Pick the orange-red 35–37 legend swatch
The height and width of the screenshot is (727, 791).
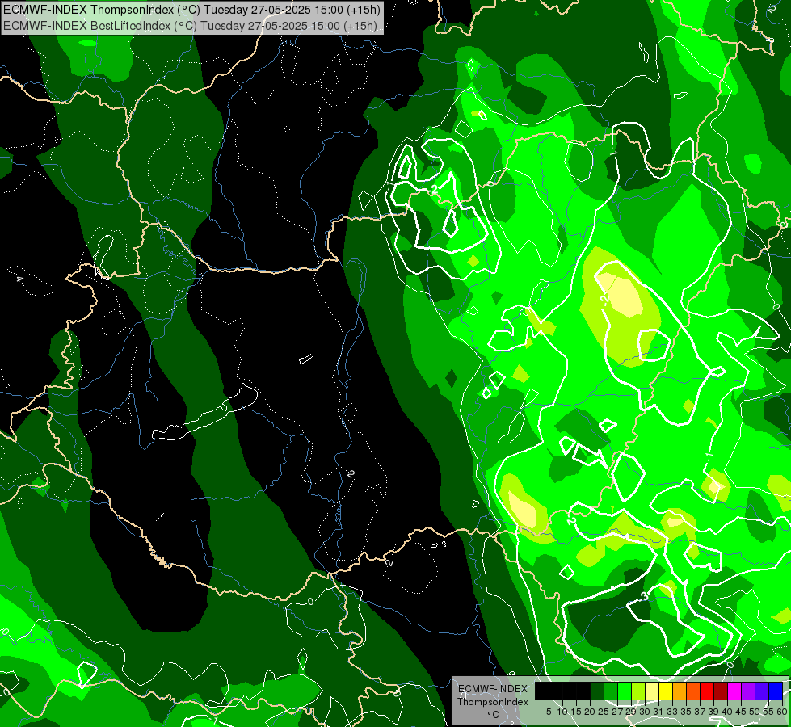[x=693, y=691]
